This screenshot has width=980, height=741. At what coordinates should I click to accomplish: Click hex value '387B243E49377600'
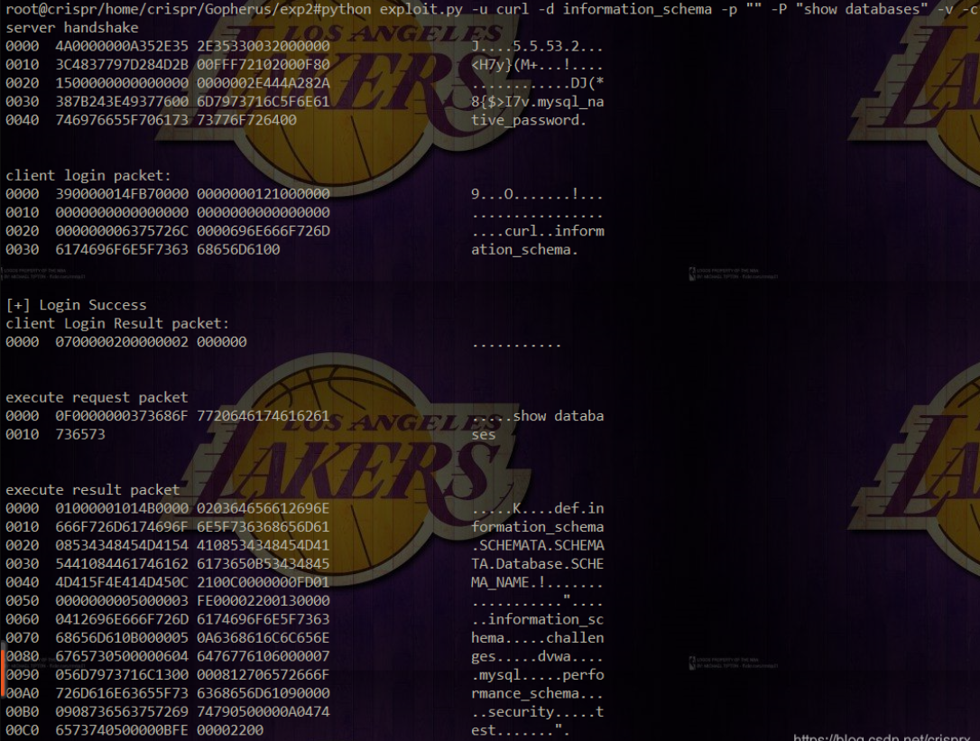tap(122, 102)
